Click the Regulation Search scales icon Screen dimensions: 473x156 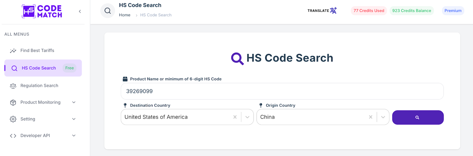tap(13, 86)
